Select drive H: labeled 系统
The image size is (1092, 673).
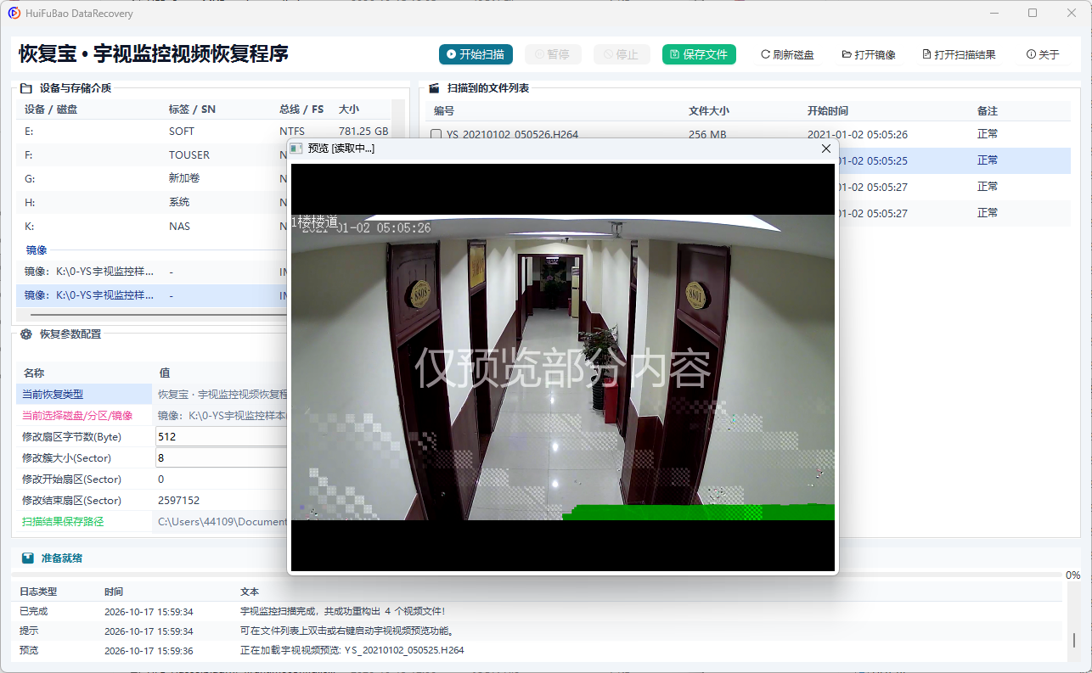click(204, 203)
